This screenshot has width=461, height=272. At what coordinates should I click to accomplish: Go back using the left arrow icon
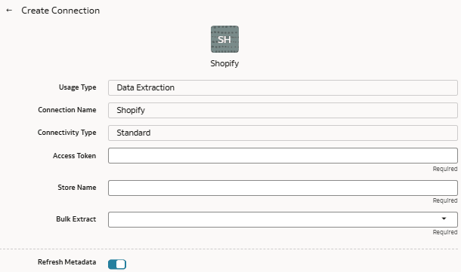(9, 11)
